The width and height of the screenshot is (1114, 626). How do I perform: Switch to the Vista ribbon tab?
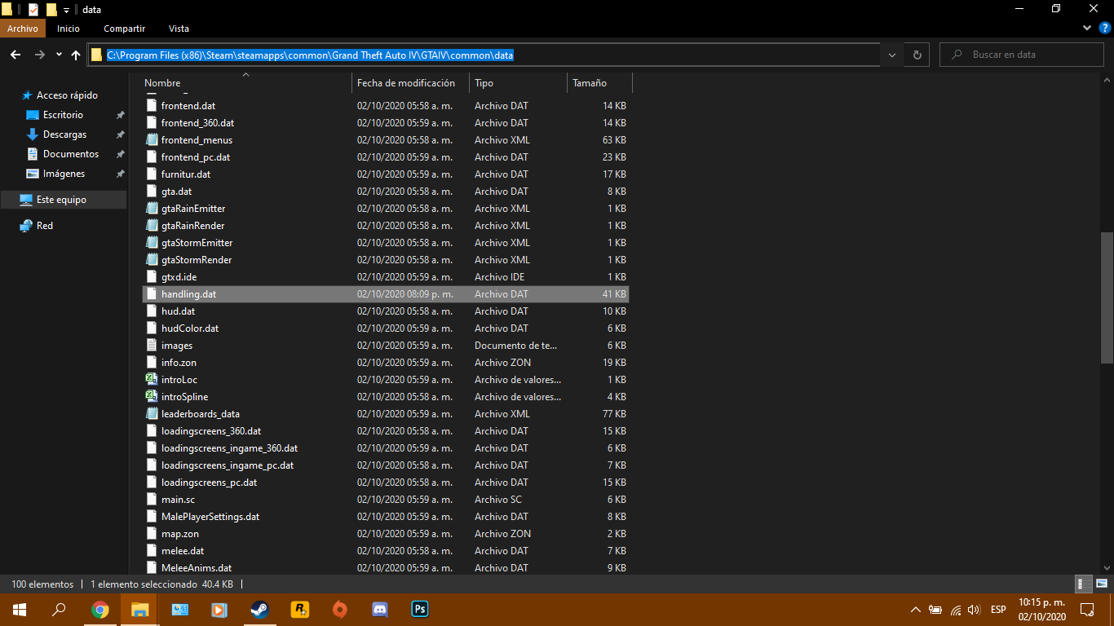point(179,29)
